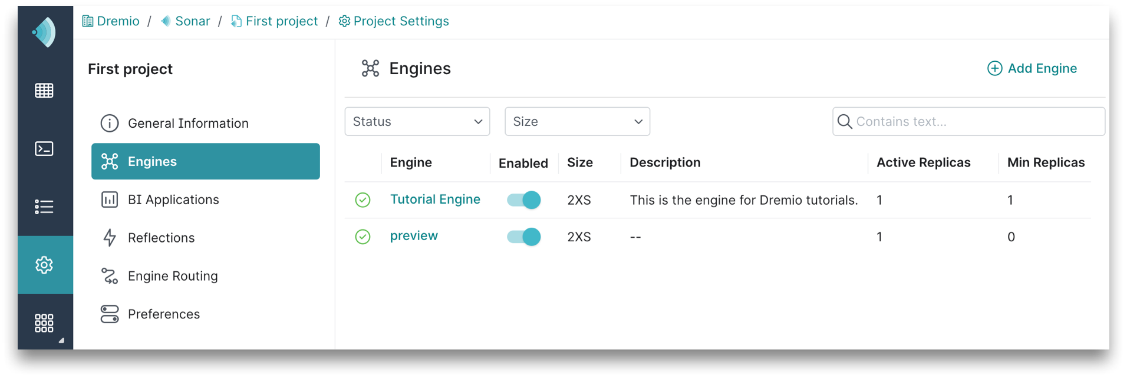Go to Dremio breadcrumb link

(118, 21)
